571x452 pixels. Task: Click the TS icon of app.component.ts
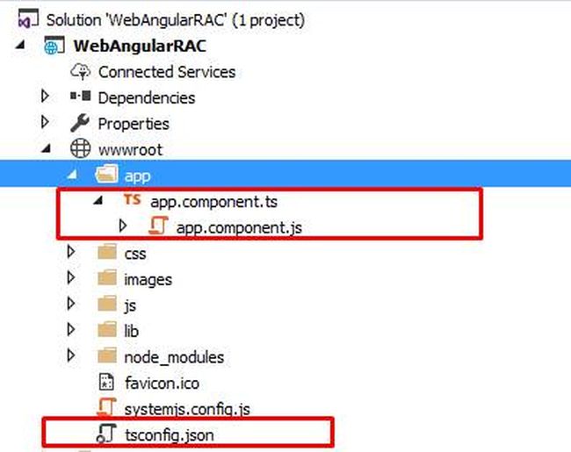132,199
